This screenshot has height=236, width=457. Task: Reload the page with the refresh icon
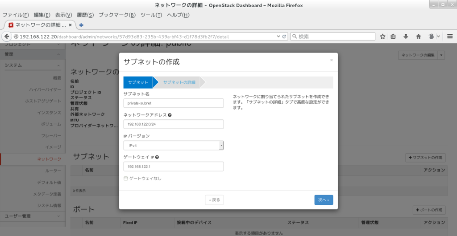(285, 37)
